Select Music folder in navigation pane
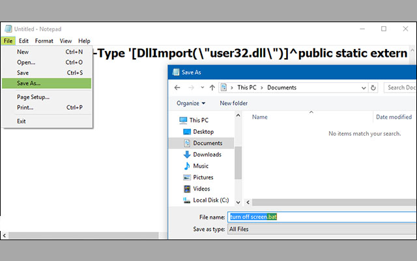Viewport: 417px width, 261px height. [x=201, y=166]
